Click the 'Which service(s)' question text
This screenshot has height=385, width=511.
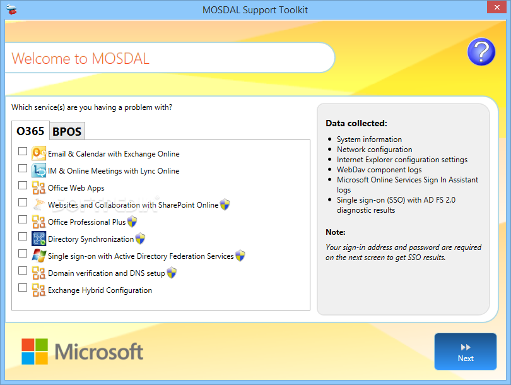point(92,107)
